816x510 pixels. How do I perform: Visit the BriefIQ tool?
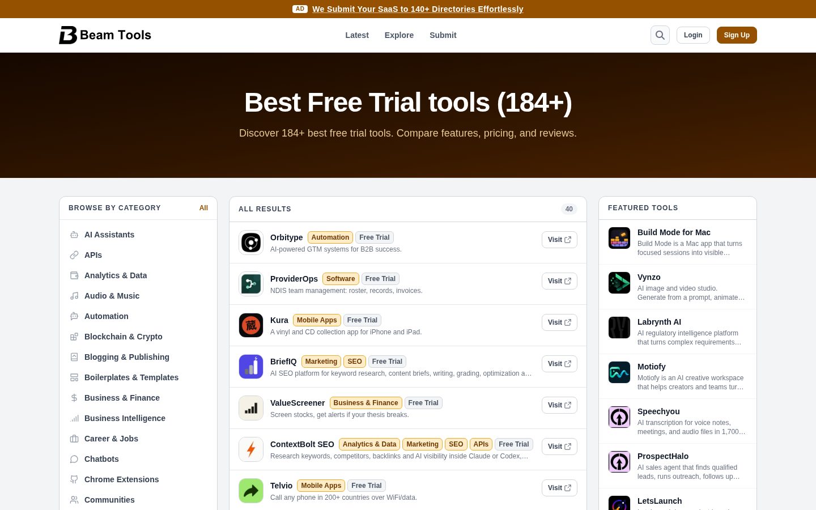tap(559, 364)
